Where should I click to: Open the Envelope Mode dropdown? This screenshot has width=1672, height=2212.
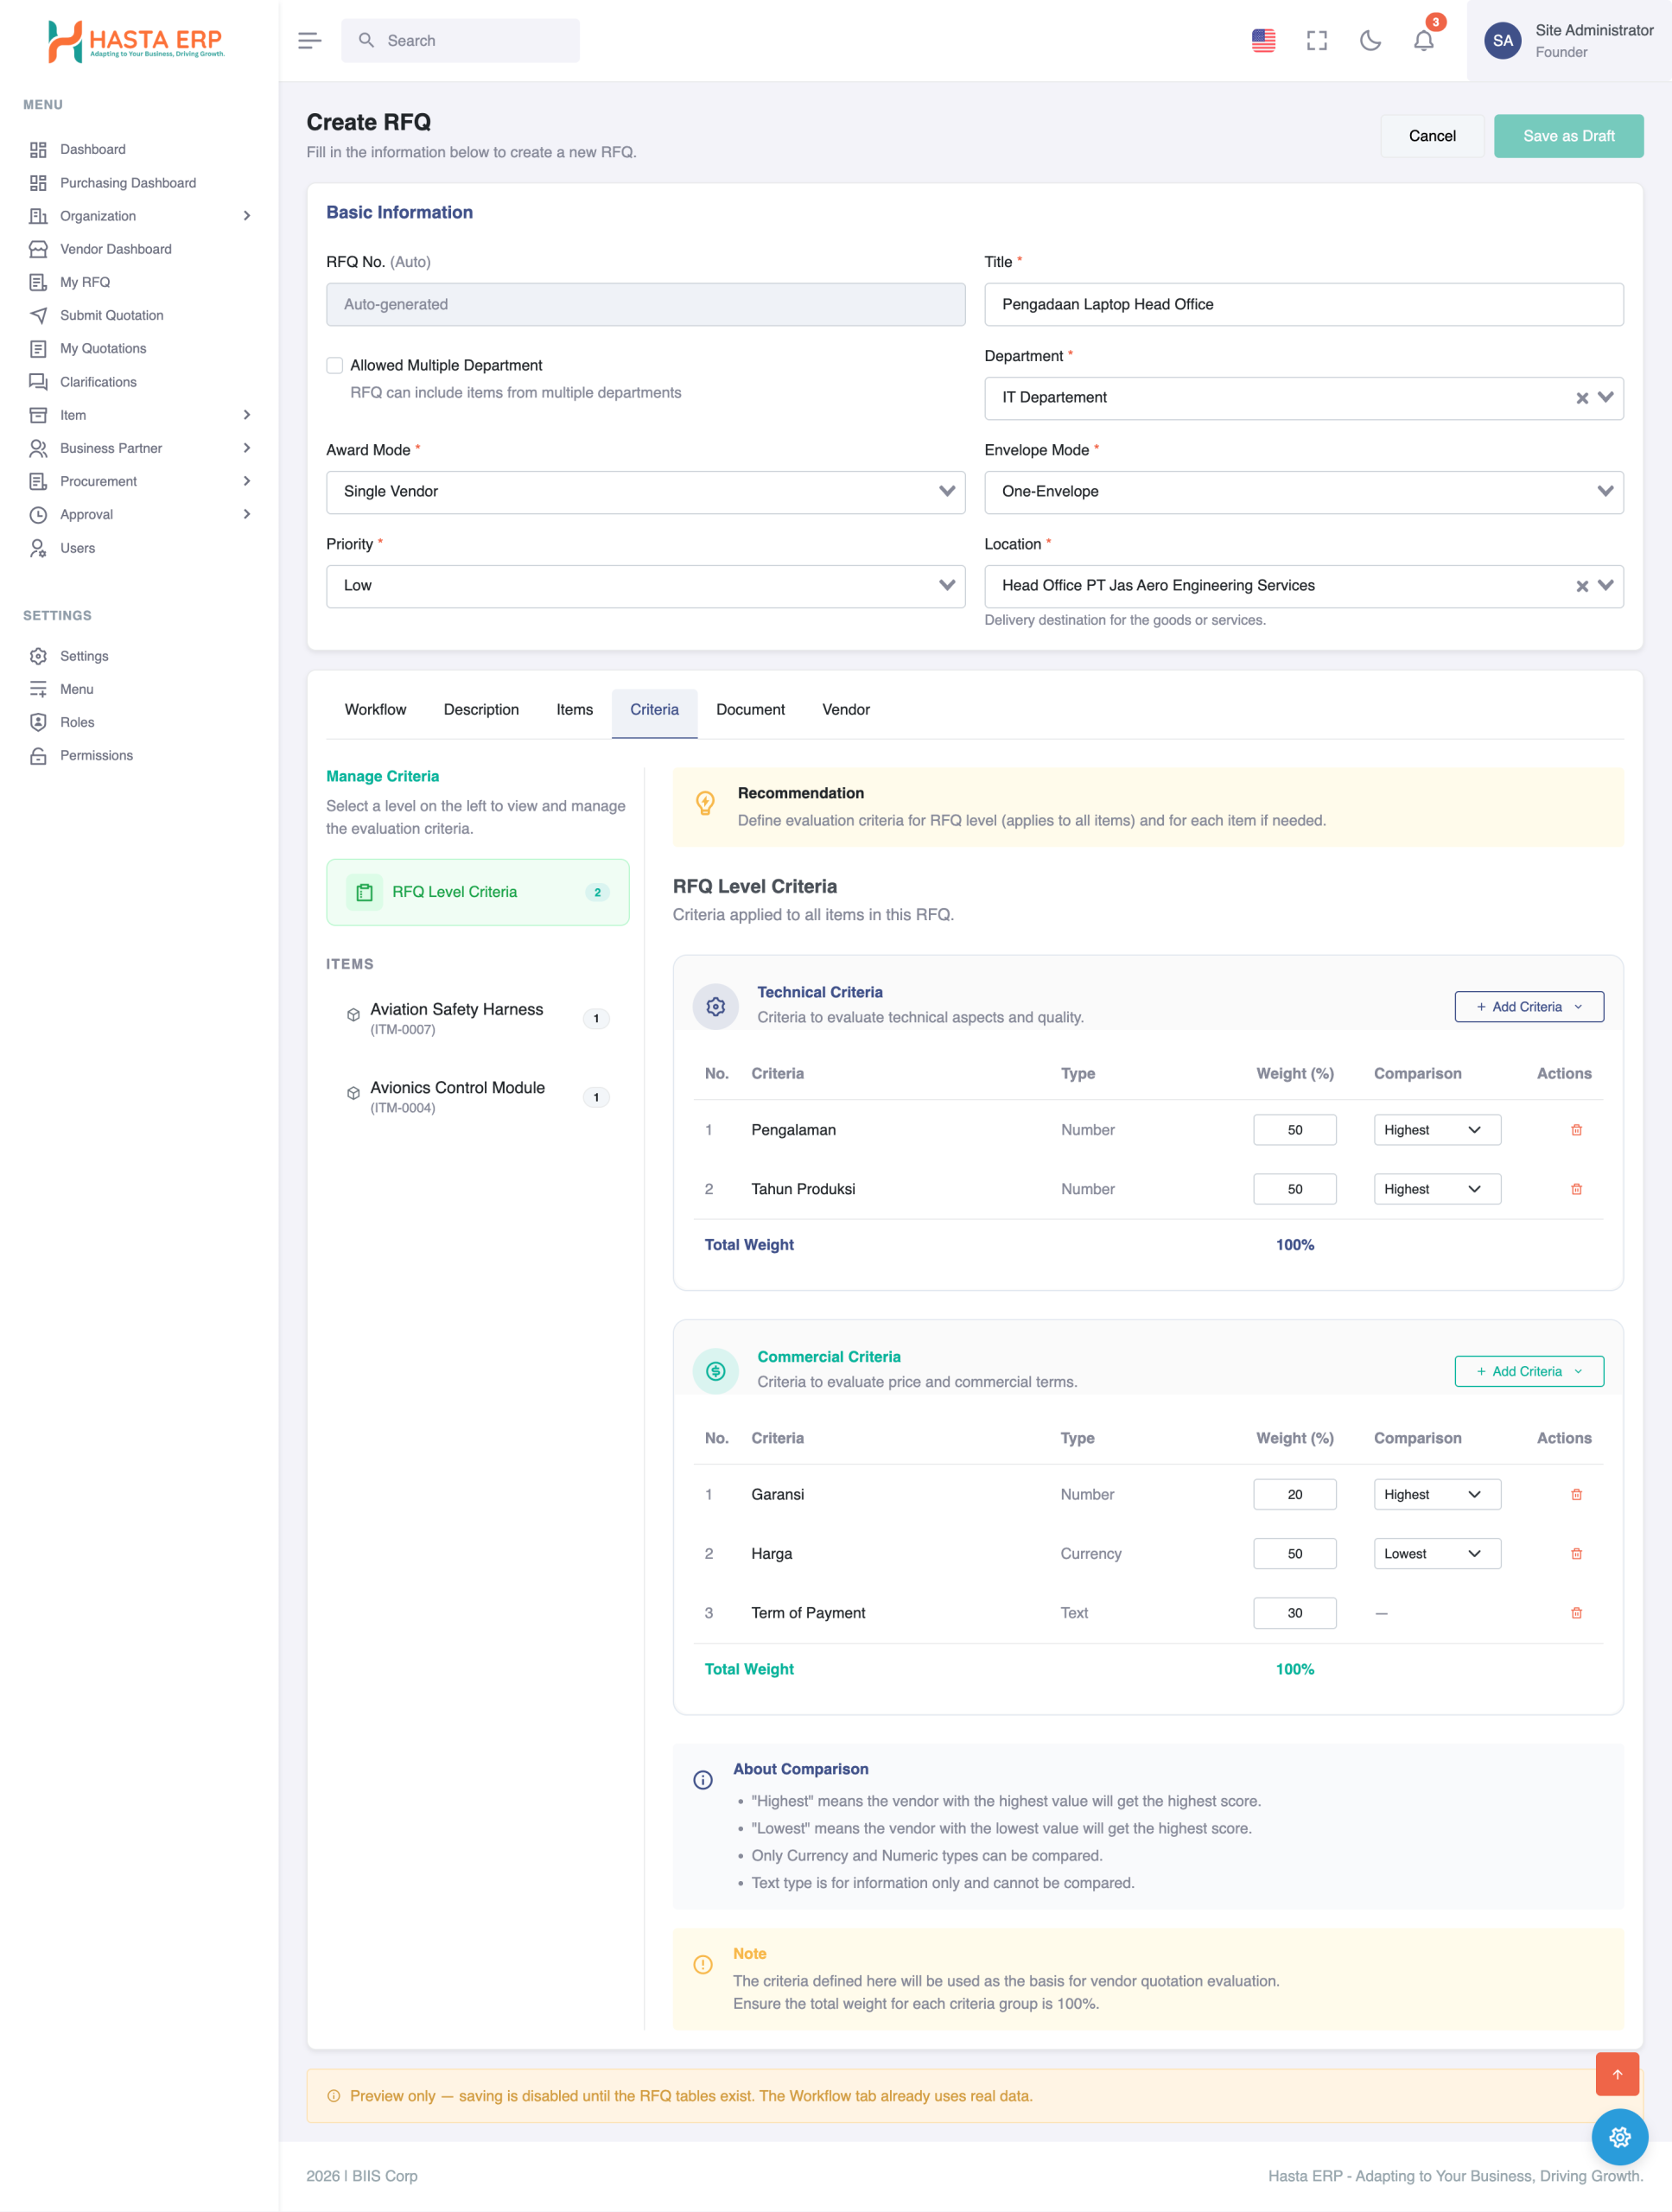click(1303, 492)
